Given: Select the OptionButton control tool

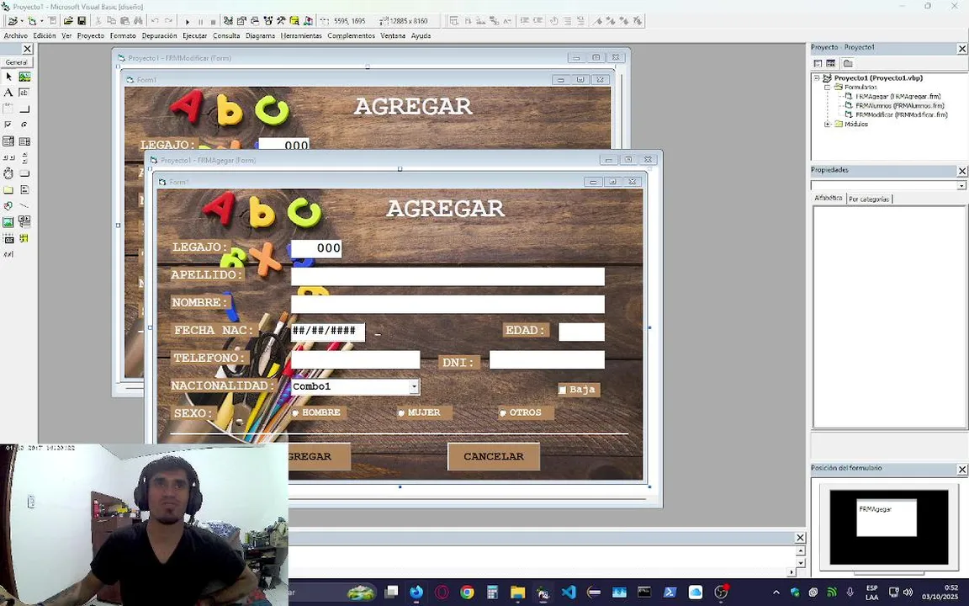Looking at the screenshot, I should pyautogui.click(x=24, y=125).
